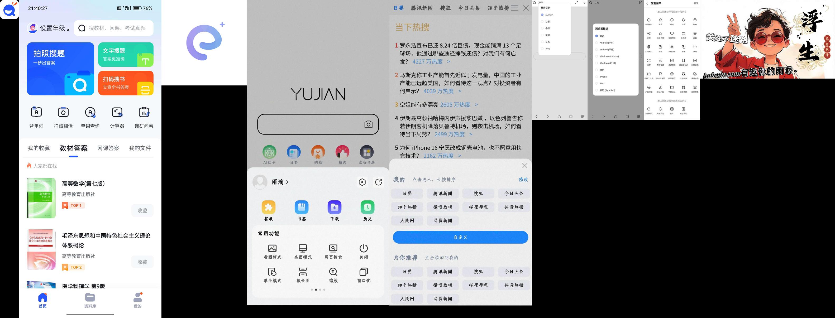
Task: Enable 看图模式 in 常用功能
Action: 272,252
